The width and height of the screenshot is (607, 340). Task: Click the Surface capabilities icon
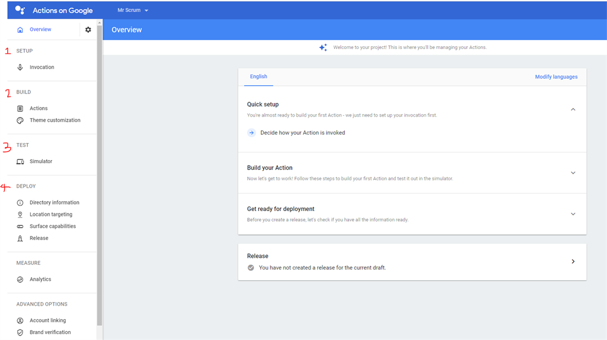pyautogui.click(x=20, y=226)
